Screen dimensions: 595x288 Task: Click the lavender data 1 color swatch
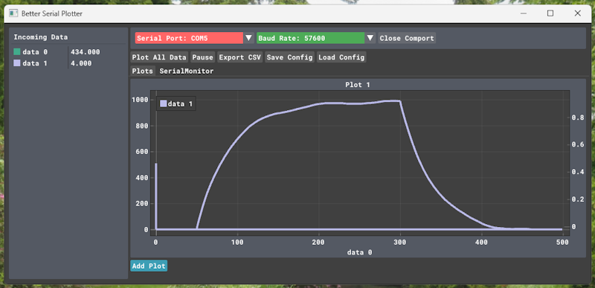(16, 63)
